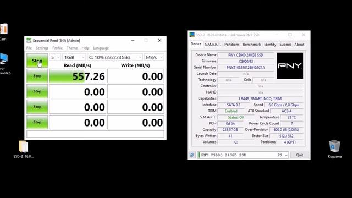This screenshot has height=198, width=352.
Task: Click the Power Cycle Count value 7
Action: (291, 123)
